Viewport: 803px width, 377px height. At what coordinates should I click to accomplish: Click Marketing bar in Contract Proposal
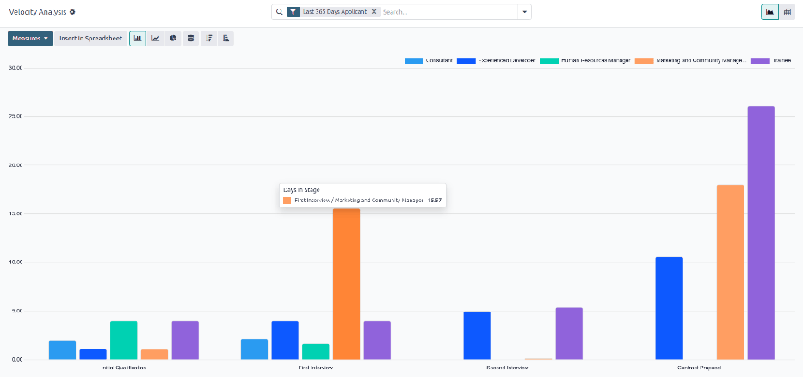coord(731,272)
